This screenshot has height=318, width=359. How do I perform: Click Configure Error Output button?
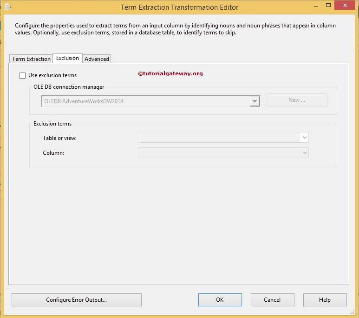coord(77,300)
